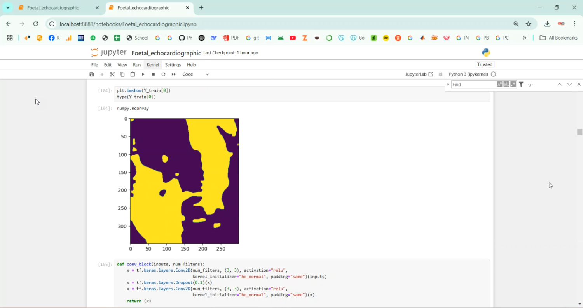Expand the replace field in find bar

tap(448, 84)
